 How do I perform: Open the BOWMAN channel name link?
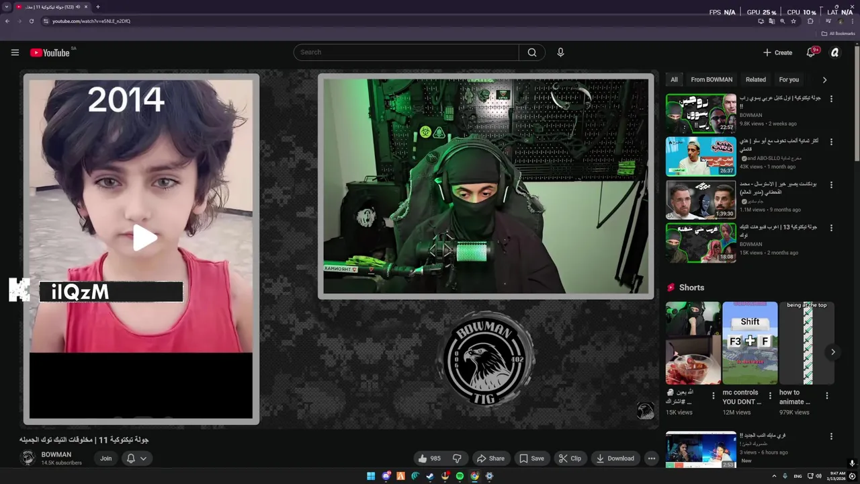coord(56,454)
